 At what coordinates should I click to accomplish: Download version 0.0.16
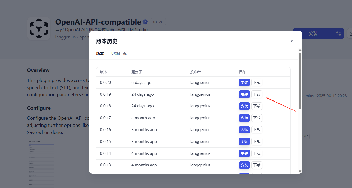click(x=257, y=129)
